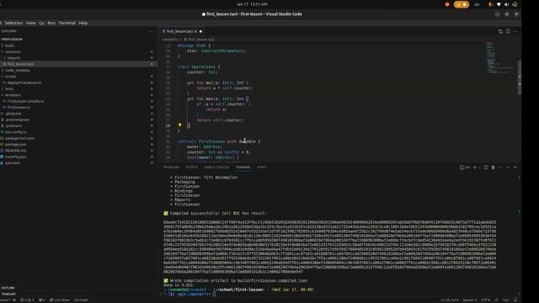Viewport: 539px width, 303px height.
Task: Click the editor minimap
Action: (x=500, y=57)
